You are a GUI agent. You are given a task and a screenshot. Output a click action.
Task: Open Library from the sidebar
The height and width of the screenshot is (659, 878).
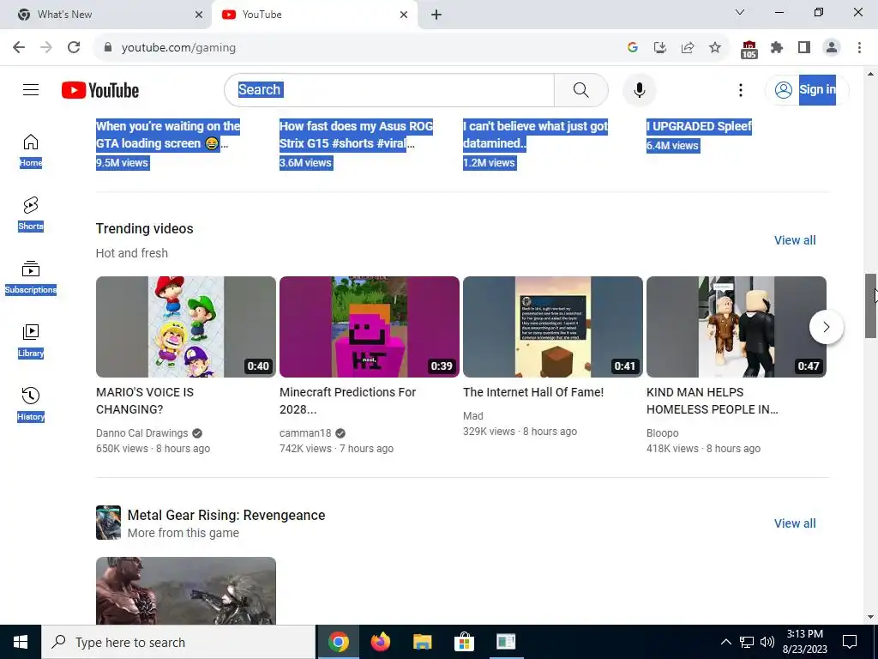[31, 341]
